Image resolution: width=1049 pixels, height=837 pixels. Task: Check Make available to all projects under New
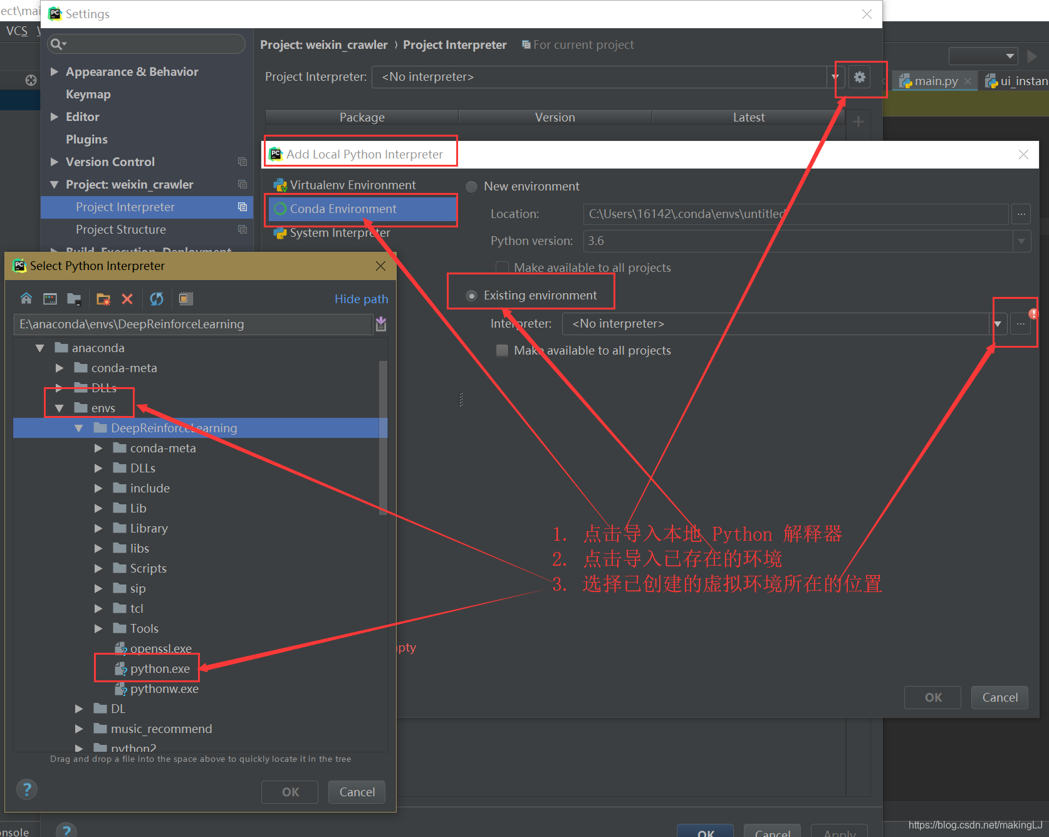point(502,268)
